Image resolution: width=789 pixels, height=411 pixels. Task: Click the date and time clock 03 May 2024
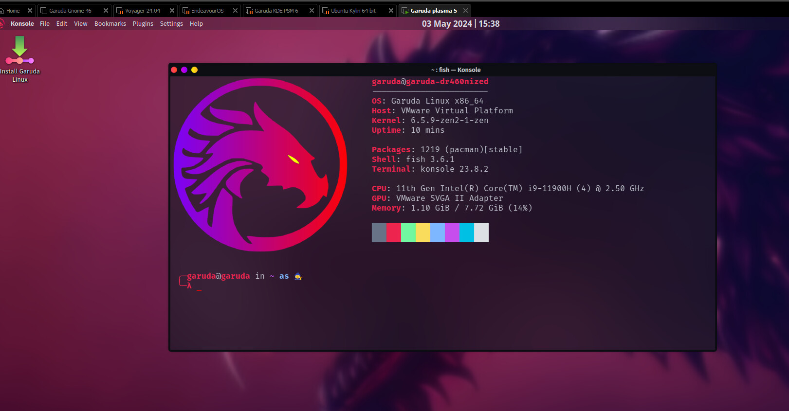click(x=460, y=23)
